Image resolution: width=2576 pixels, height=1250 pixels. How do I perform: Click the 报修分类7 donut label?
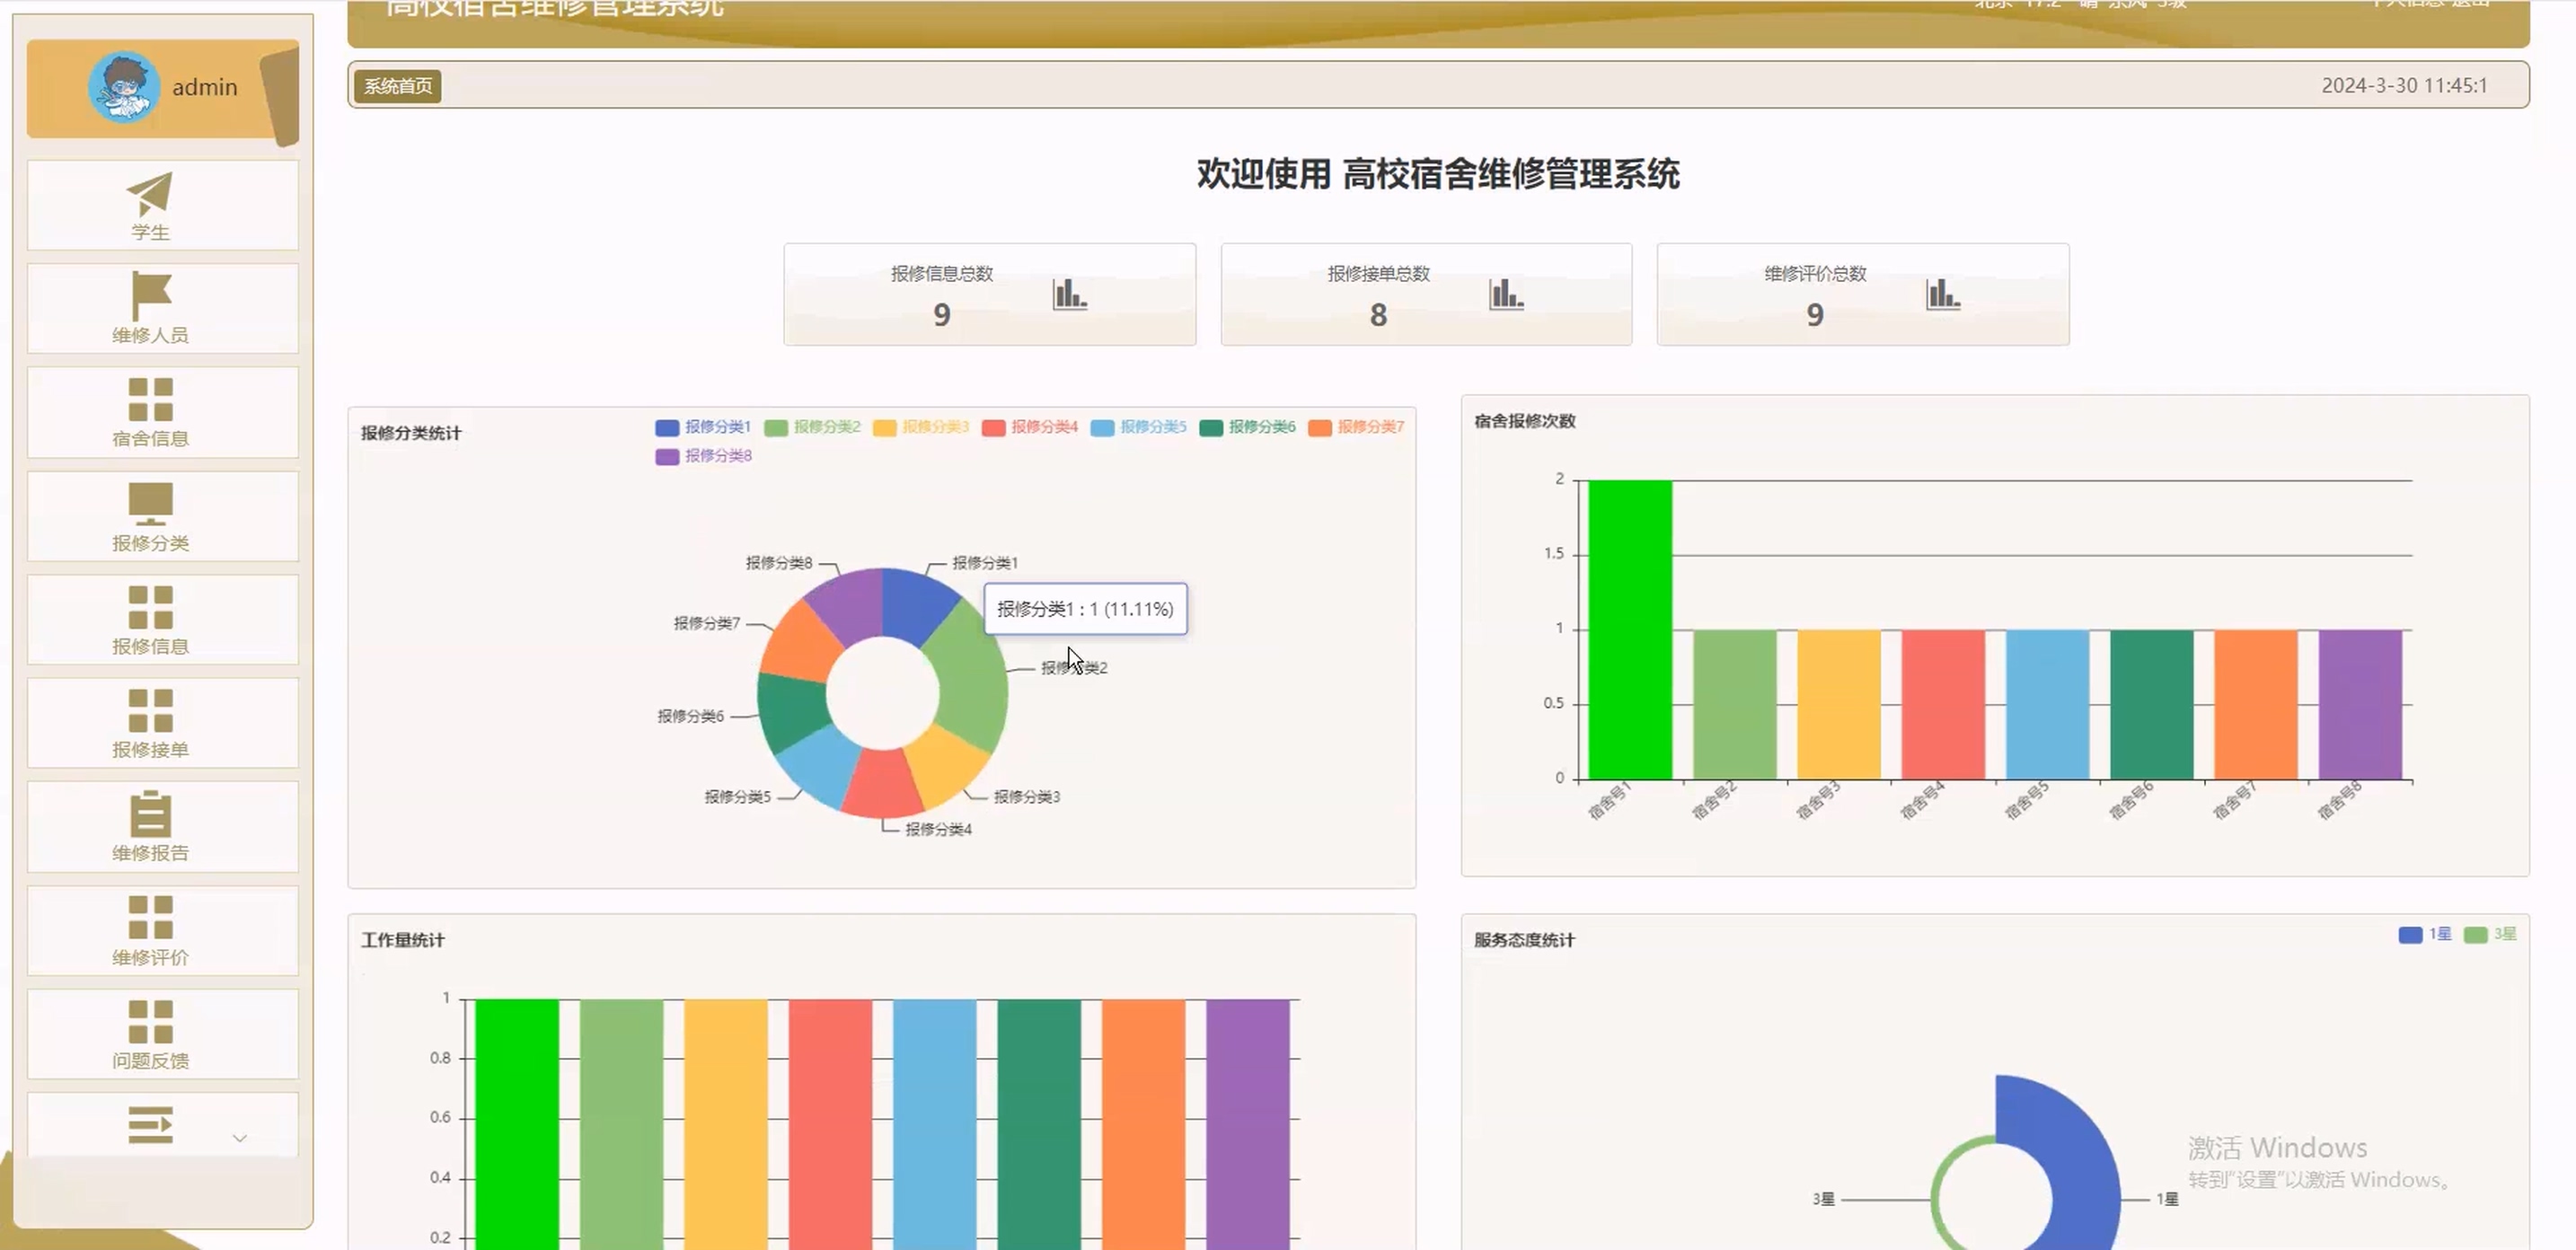707,623
